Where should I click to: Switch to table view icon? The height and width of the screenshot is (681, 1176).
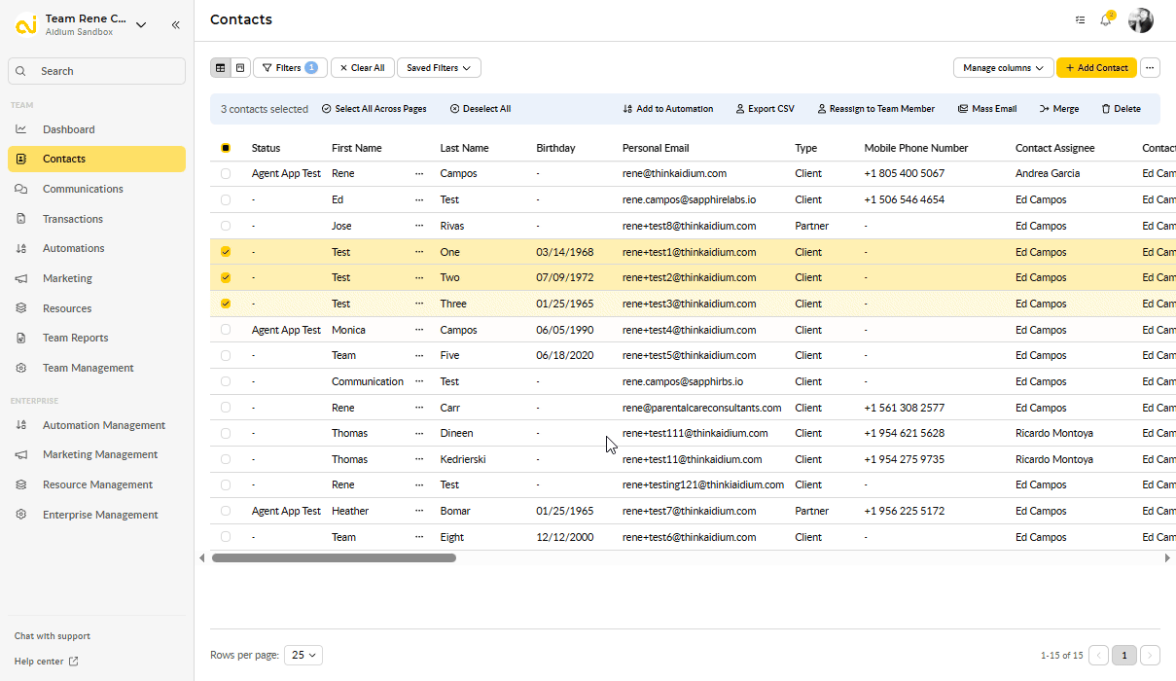221,68
